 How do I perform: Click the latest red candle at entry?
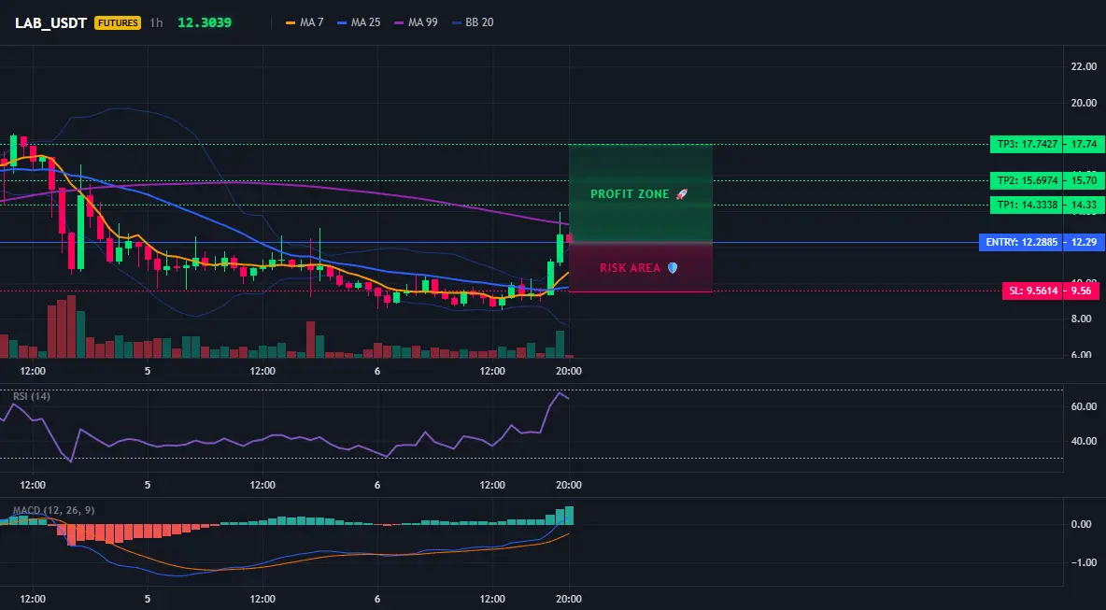coord(569,238)
